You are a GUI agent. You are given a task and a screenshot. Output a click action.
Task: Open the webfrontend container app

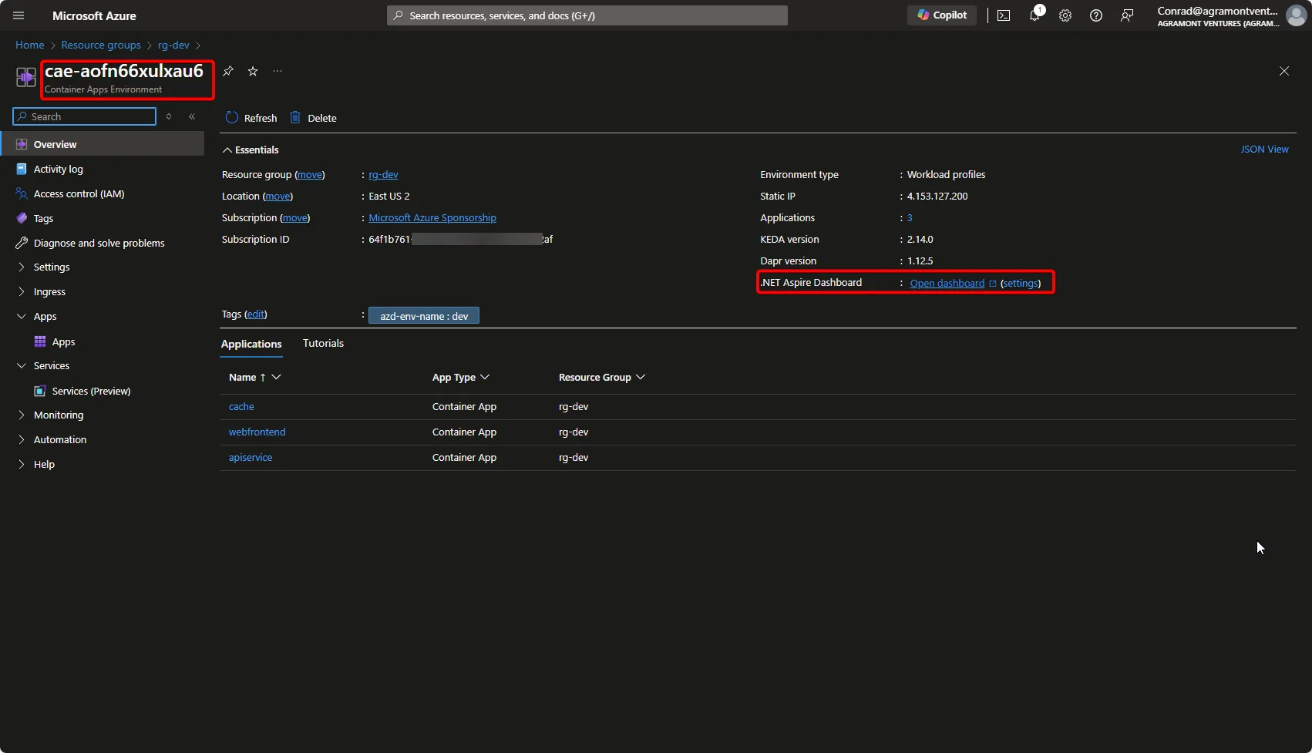click(257, 432)
